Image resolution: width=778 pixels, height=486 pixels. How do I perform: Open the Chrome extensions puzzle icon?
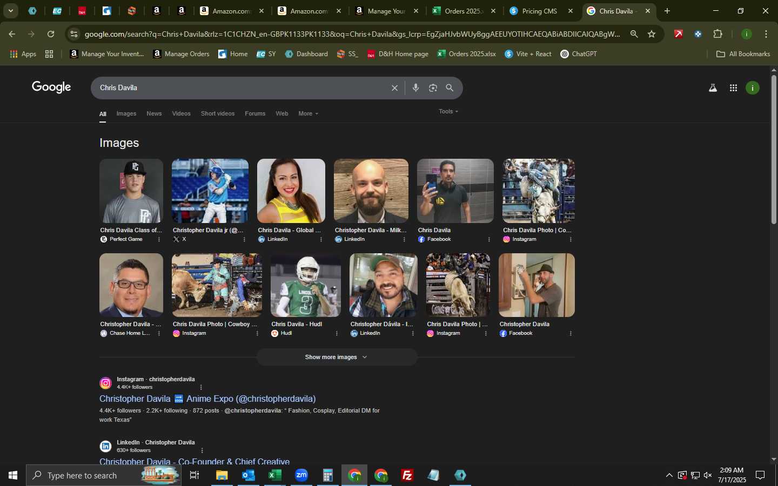point(717,34)
